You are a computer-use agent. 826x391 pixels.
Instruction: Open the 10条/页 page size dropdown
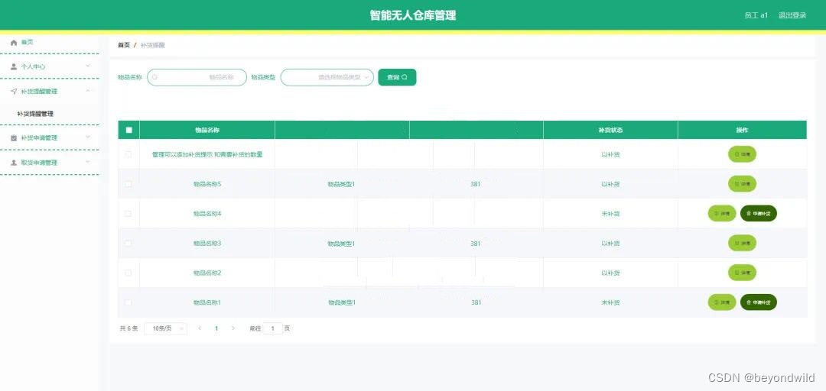(x=165, y=328)
